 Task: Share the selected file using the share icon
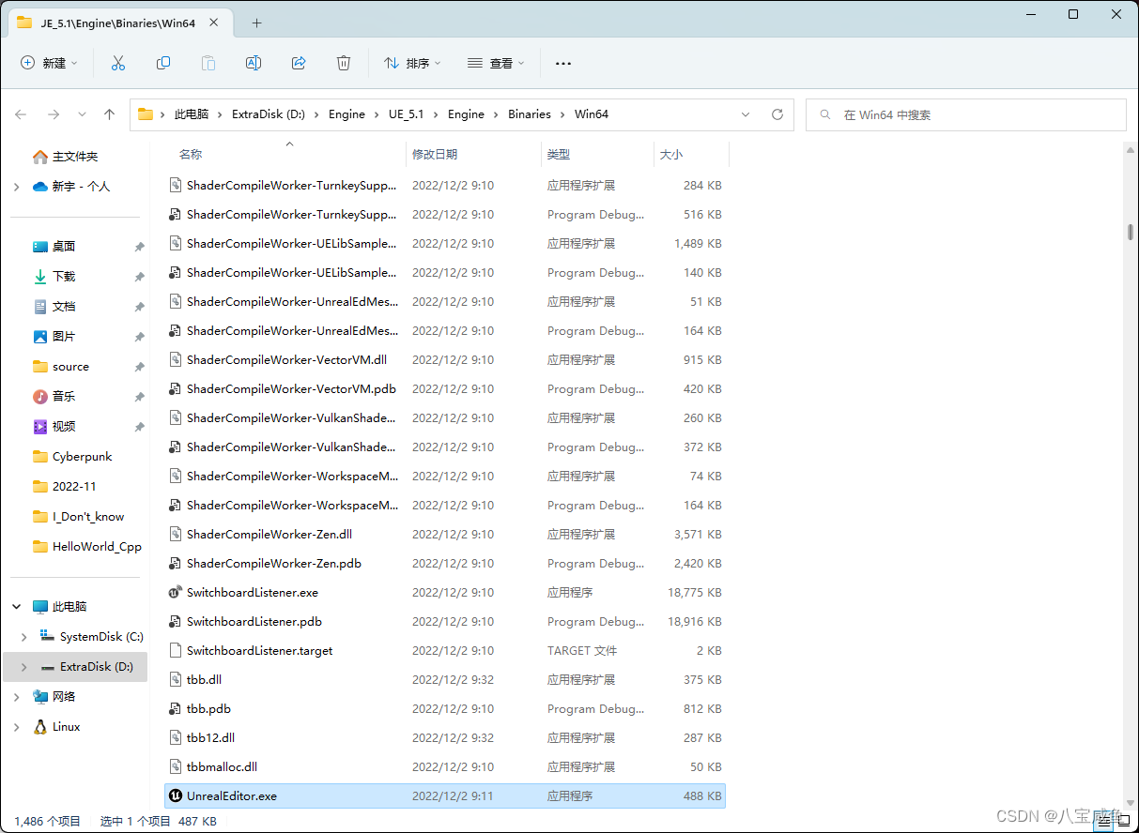coord(299,62)
